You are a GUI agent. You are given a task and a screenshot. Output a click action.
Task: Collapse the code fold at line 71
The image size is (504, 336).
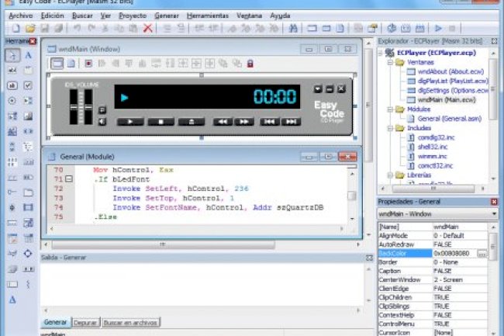pyautogui.click(x=68, y=178)
